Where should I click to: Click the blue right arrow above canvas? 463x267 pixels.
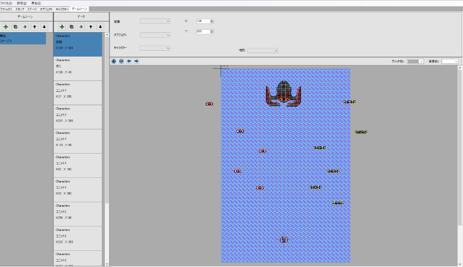pyautogui.click(x=136, y=61)
